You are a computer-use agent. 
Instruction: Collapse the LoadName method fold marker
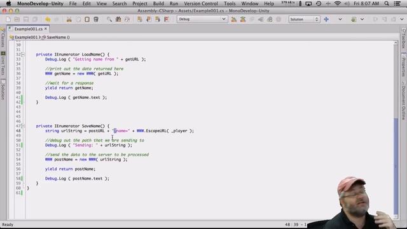point(23,55)
